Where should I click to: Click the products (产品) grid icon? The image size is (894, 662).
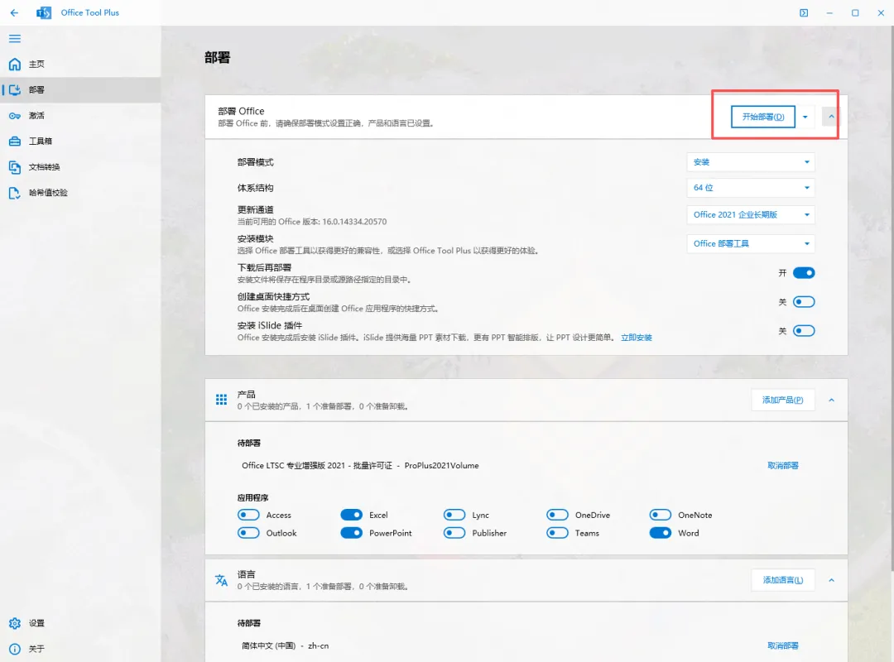(x=221, y=400)
